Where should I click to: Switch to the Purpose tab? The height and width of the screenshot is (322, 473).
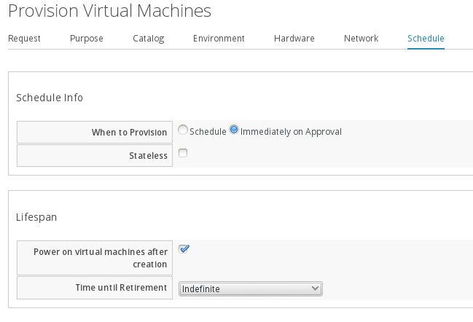[x=86, y=39]
